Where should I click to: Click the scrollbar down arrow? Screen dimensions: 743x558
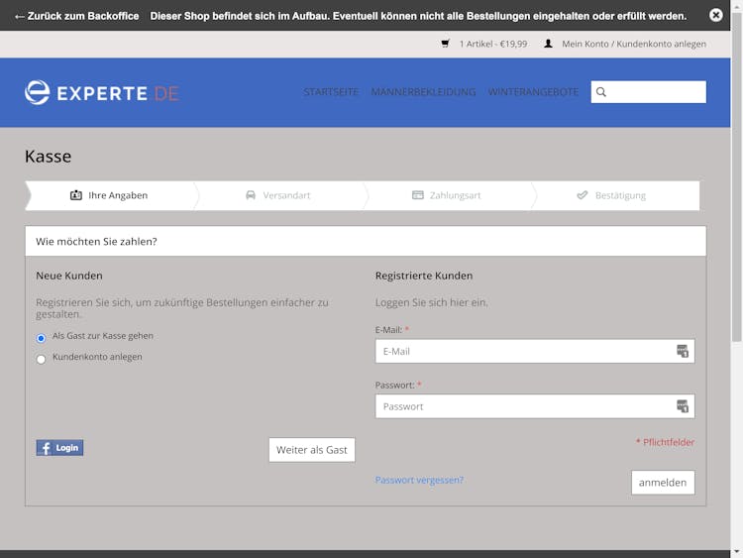736,552
